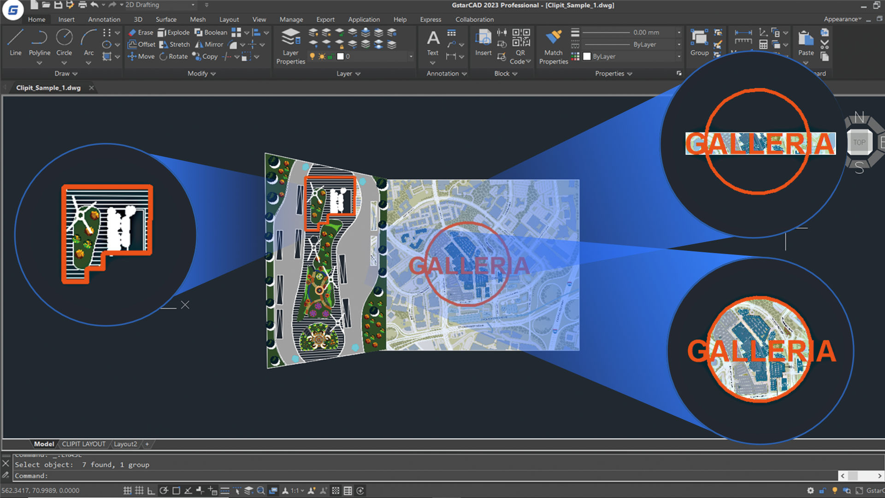Toggle lineweight display in status bar
885x498 pixels.
coord(225,491)
